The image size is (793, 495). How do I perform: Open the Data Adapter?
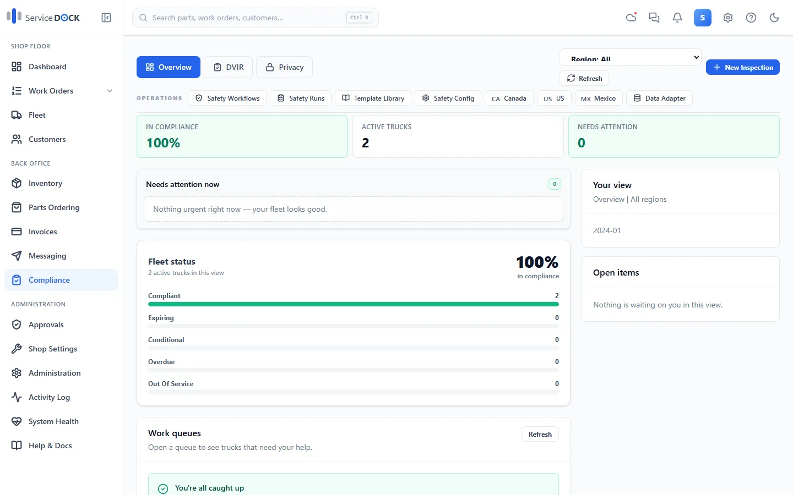tap(659, 98)
